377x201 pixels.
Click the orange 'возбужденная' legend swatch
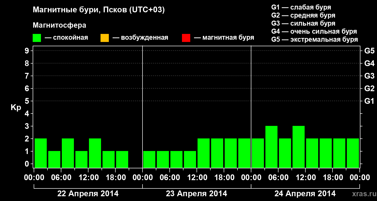tap(105, 38)
